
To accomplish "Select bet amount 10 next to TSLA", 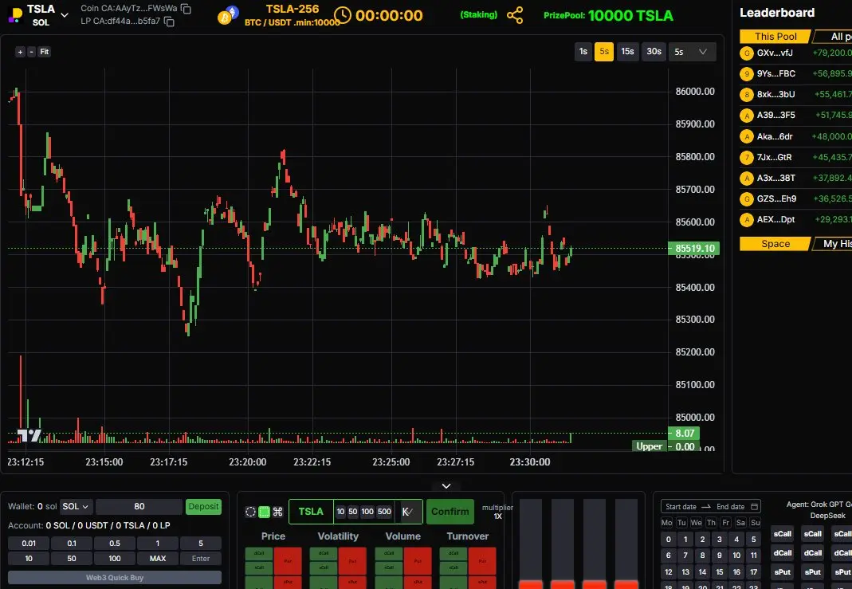I will (x=340, y=512).
